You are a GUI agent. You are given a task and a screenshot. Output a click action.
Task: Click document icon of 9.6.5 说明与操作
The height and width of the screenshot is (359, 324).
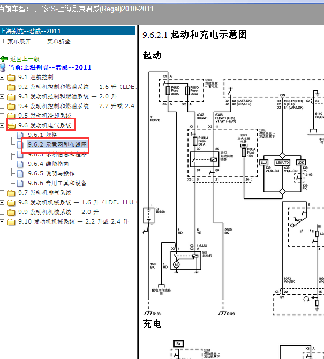[20, 173]
